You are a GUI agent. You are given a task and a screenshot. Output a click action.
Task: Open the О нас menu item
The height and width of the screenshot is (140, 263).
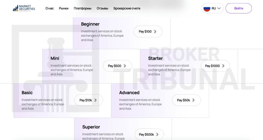50,8
